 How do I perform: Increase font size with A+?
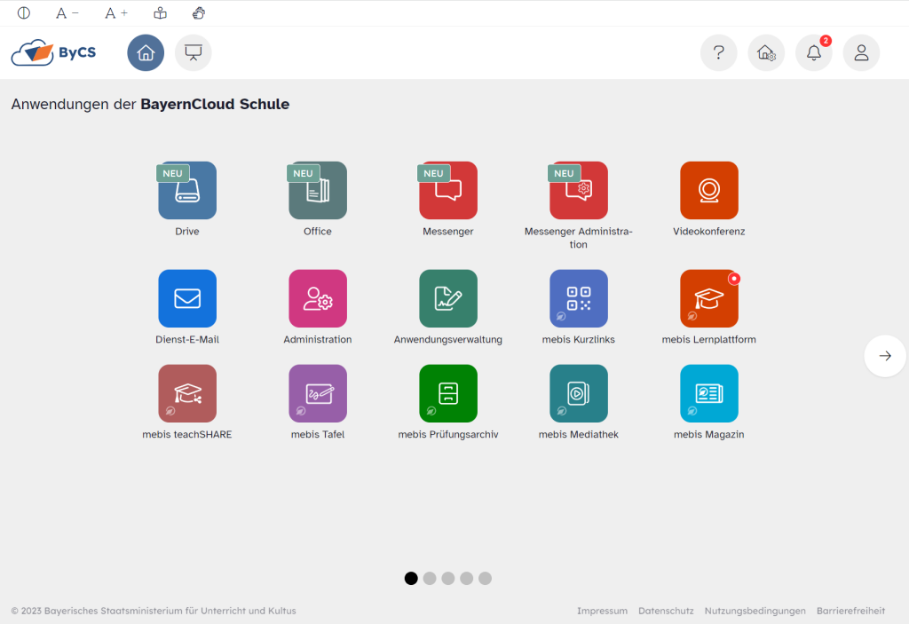(x=116, y=12)
